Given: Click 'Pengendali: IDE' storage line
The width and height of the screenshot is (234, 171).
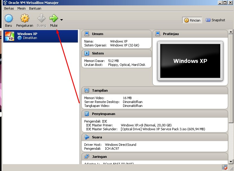Looking at the screenshot, I should point(96,121).
